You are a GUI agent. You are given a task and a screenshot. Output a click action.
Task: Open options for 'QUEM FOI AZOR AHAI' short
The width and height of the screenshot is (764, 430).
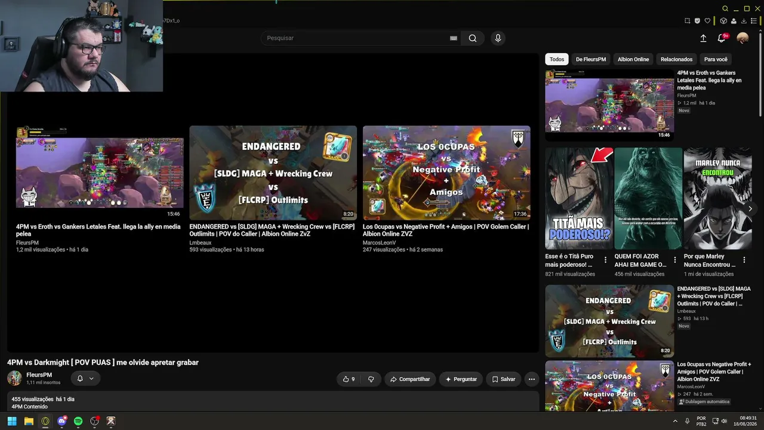coord(674,260)
